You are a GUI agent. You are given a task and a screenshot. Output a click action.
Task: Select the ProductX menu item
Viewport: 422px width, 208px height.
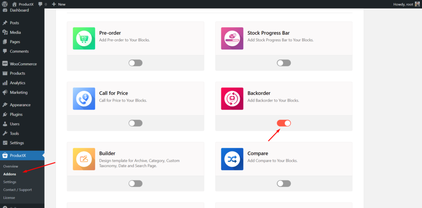22,155
